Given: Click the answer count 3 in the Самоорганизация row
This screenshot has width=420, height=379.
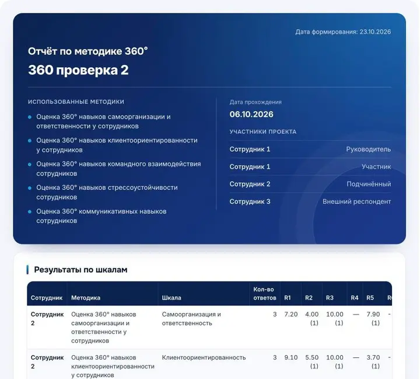Looking at the screenshot, I should [x=275, y=314].
